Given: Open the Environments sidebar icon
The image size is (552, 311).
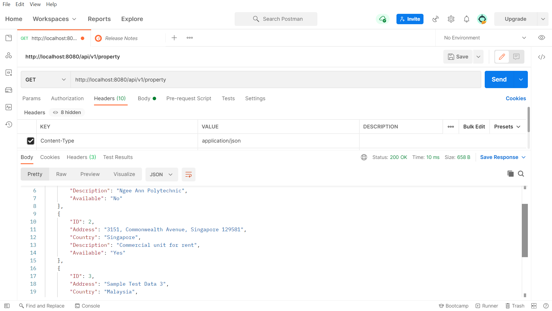Looking at the screenshot, I should tap(9, 73).
